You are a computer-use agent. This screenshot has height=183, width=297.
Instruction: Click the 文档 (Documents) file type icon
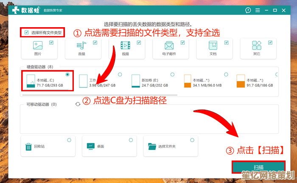[213, 45]
